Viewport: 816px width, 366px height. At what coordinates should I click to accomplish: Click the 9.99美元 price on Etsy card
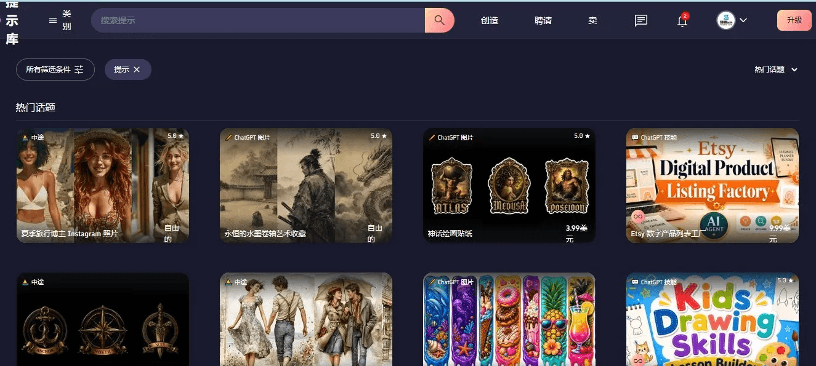click(780, 234)
